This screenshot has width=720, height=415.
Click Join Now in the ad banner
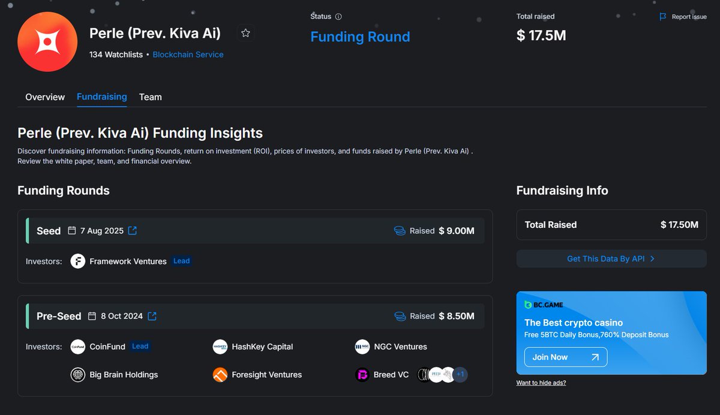coord(566,357)
